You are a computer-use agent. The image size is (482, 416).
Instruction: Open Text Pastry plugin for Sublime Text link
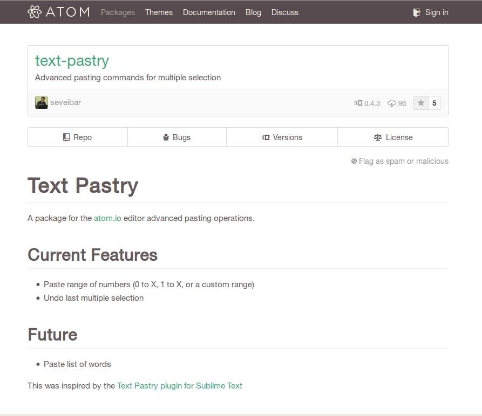coord(180,386)
